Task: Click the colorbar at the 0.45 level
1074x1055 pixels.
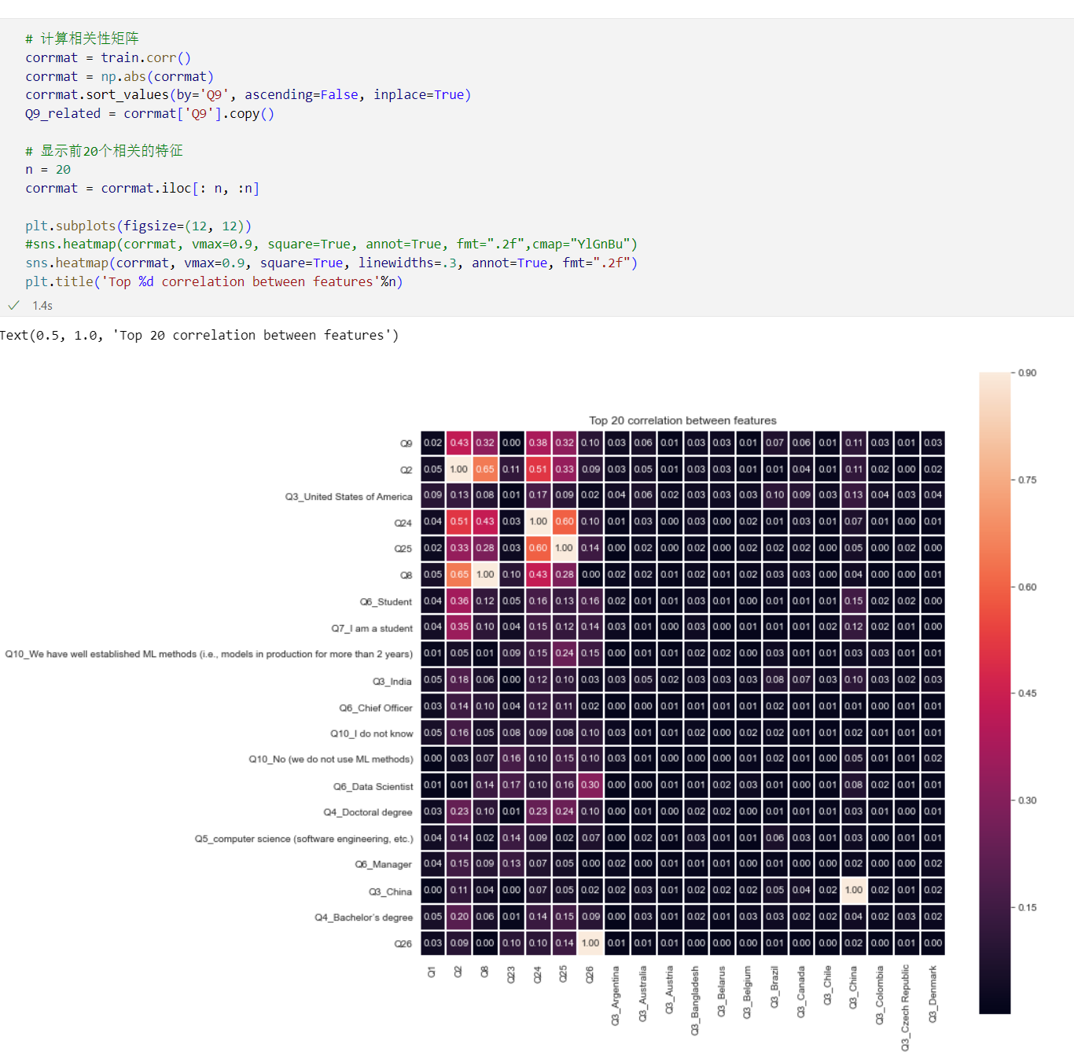Action: [995, 693]
